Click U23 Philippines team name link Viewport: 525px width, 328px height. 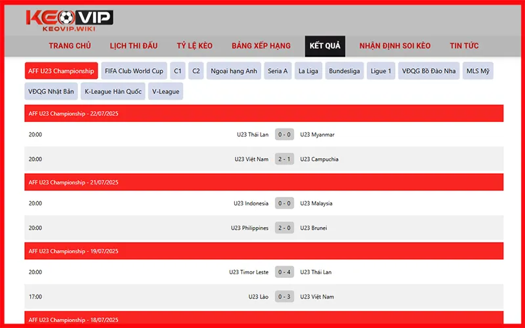tap(249, 228)
